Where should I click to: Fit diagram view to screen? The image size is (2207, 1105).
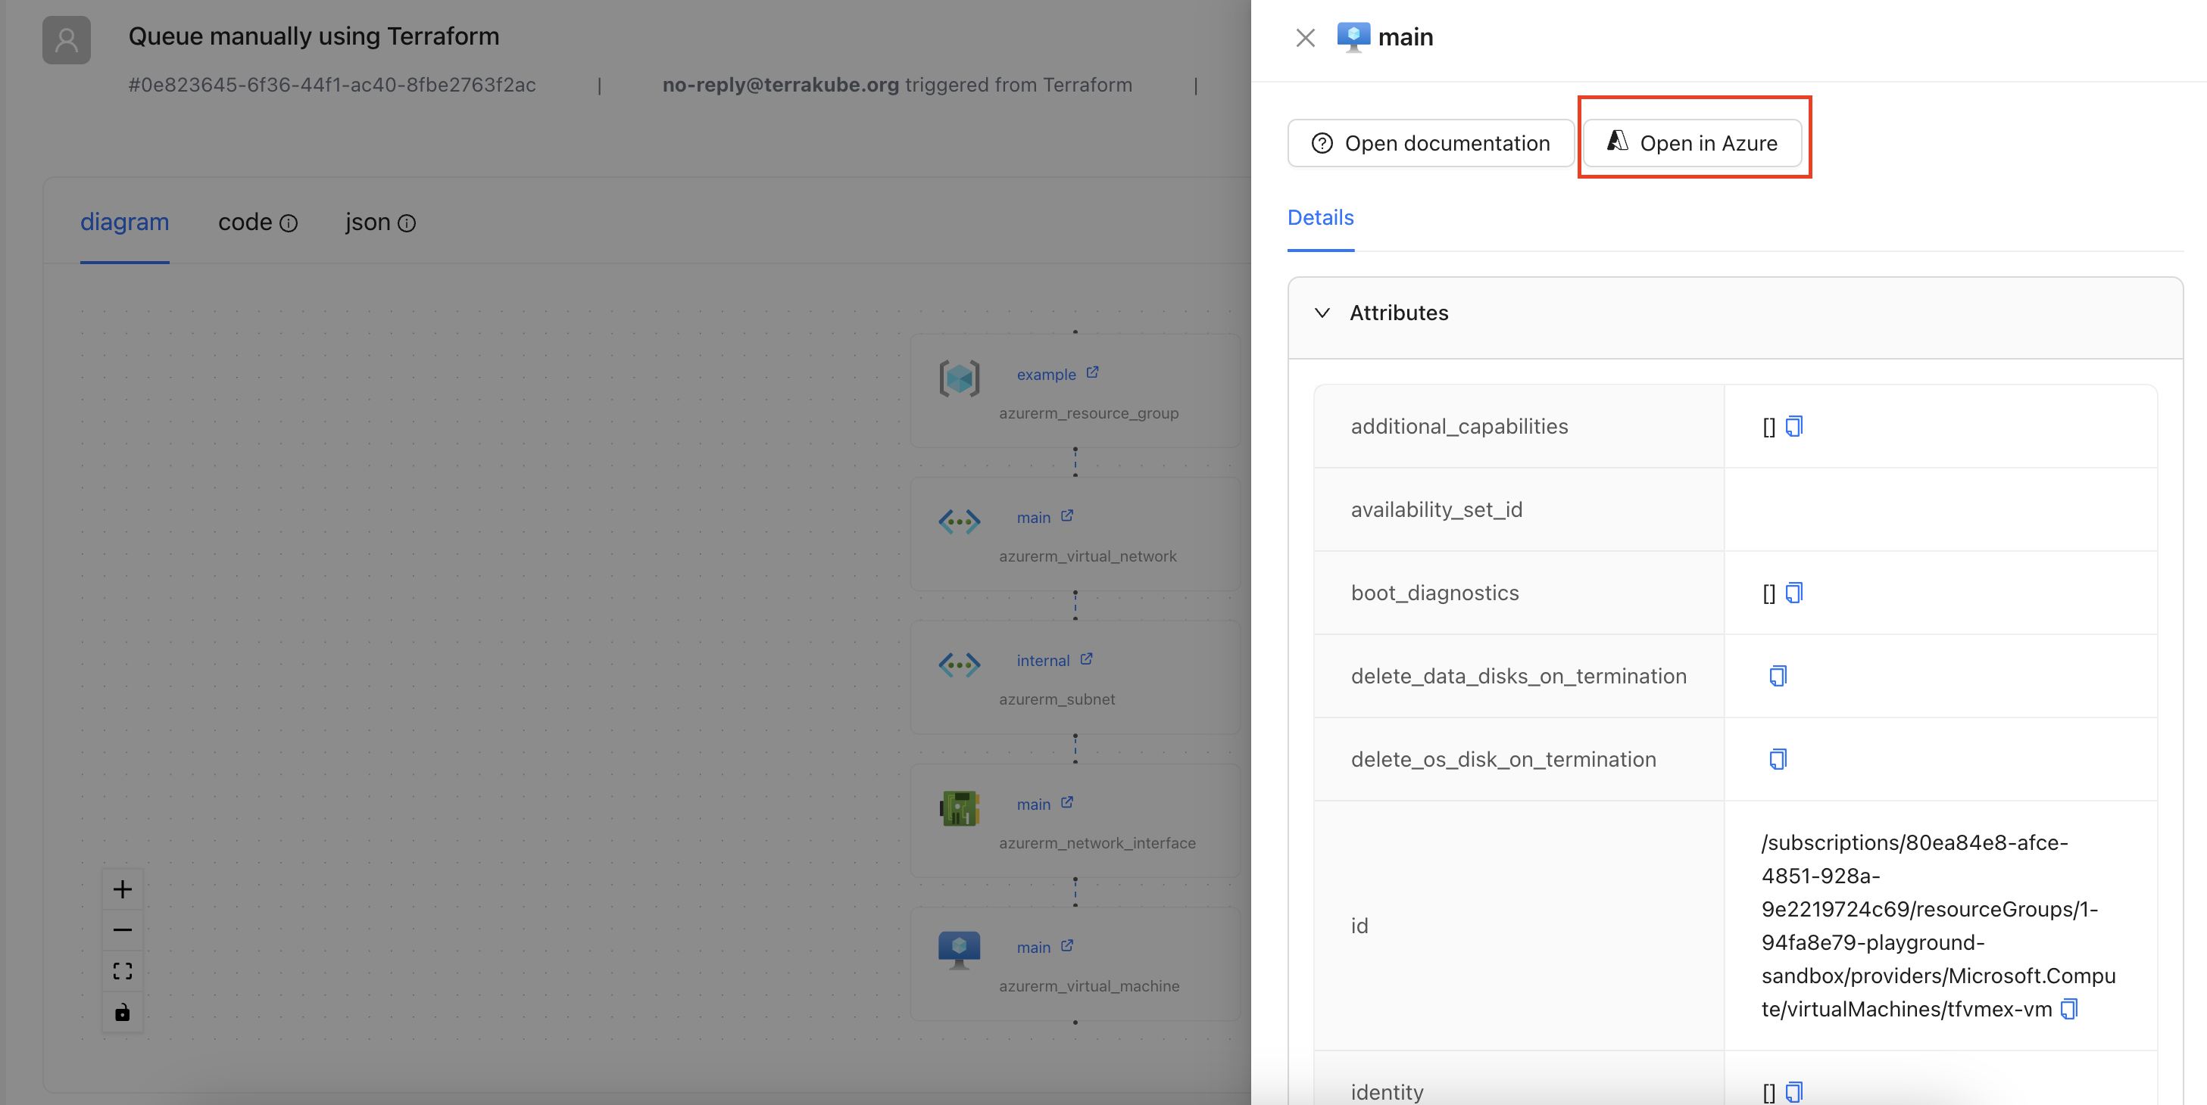123,972
